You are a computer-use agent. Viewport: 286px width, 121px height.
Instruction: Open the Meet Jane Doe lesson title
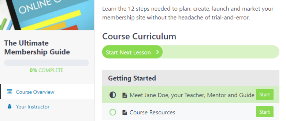[x=192, y=95]
